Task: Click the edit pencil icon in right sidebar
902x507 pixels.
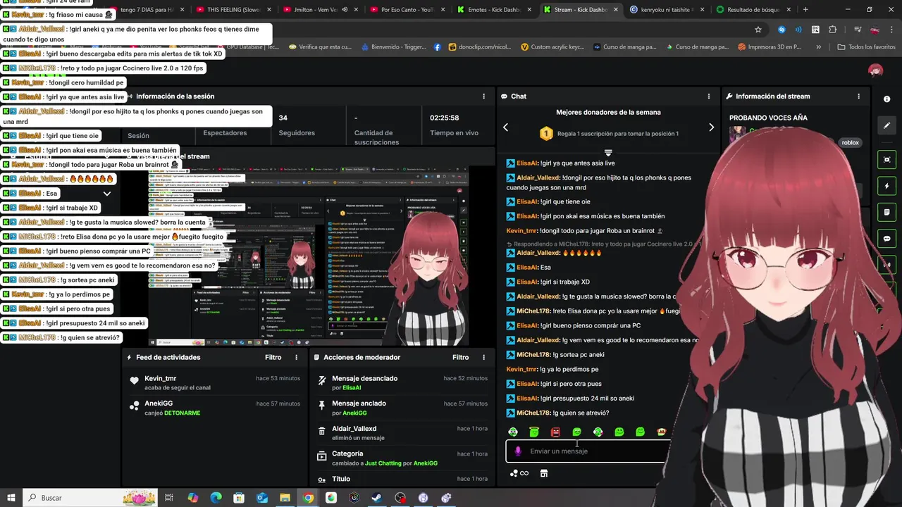Action: (886, 125)
